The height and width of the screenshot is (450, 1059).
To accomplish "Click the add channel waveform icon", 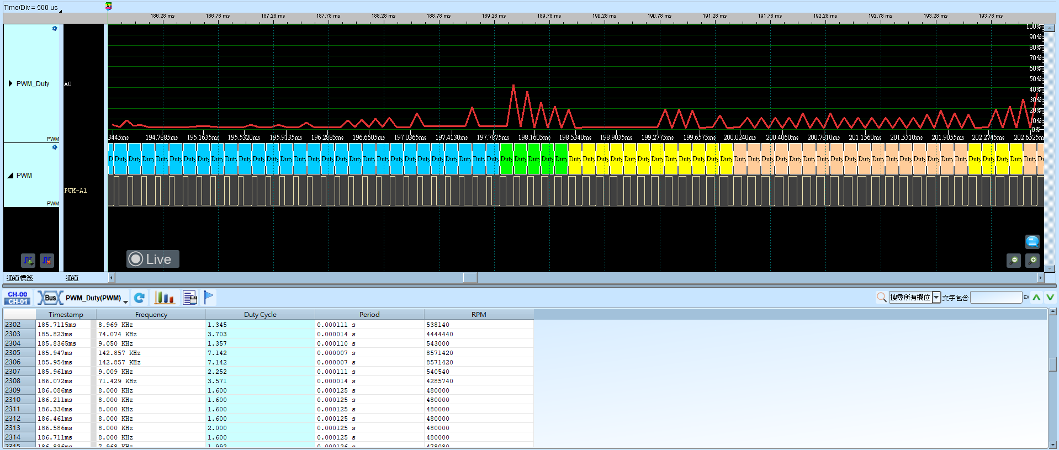I will point(28,260).
